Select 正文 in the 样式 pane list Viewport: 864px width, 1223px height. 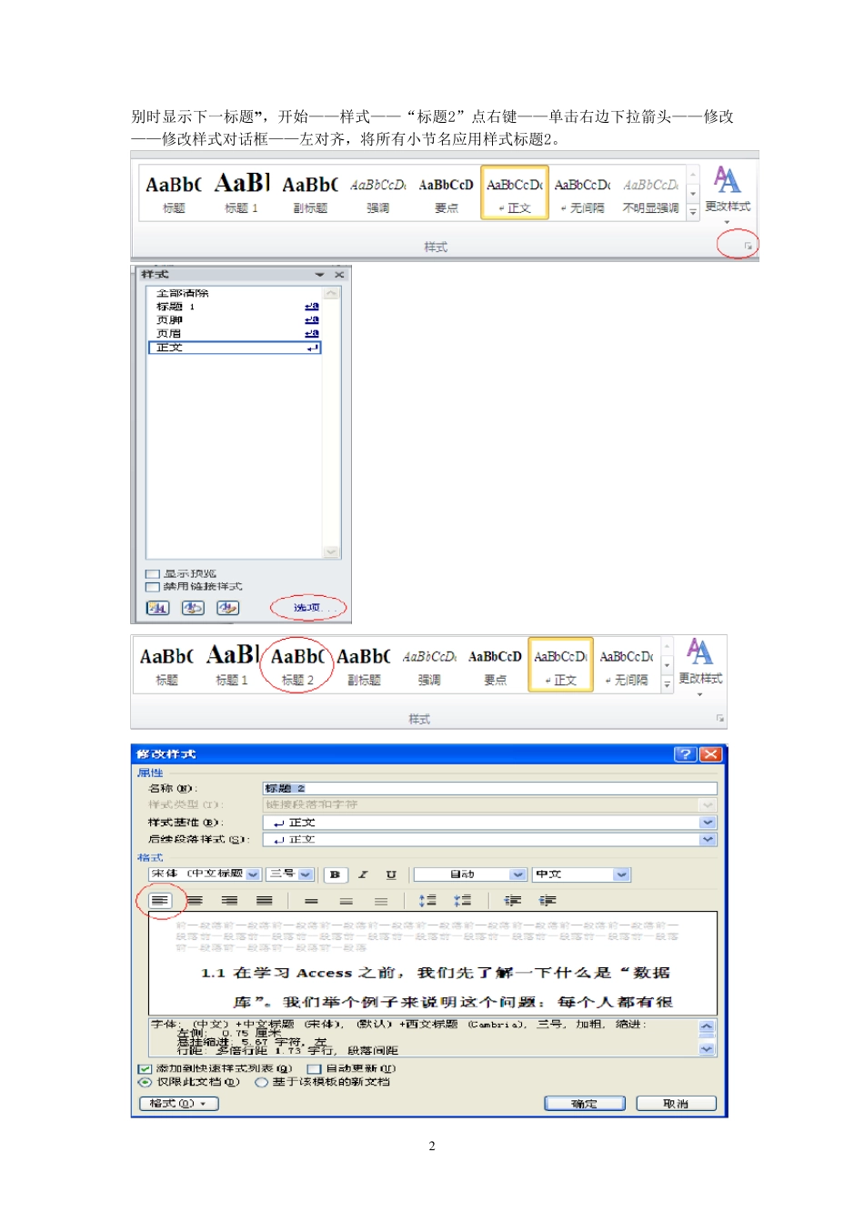click(x=235, y=348)
